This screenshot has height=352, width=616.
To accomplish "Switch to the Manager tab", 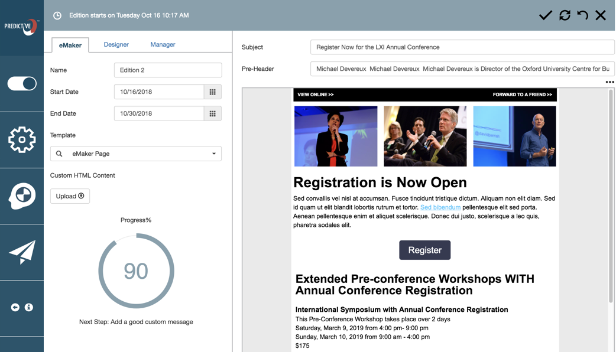I will point(163,44).
